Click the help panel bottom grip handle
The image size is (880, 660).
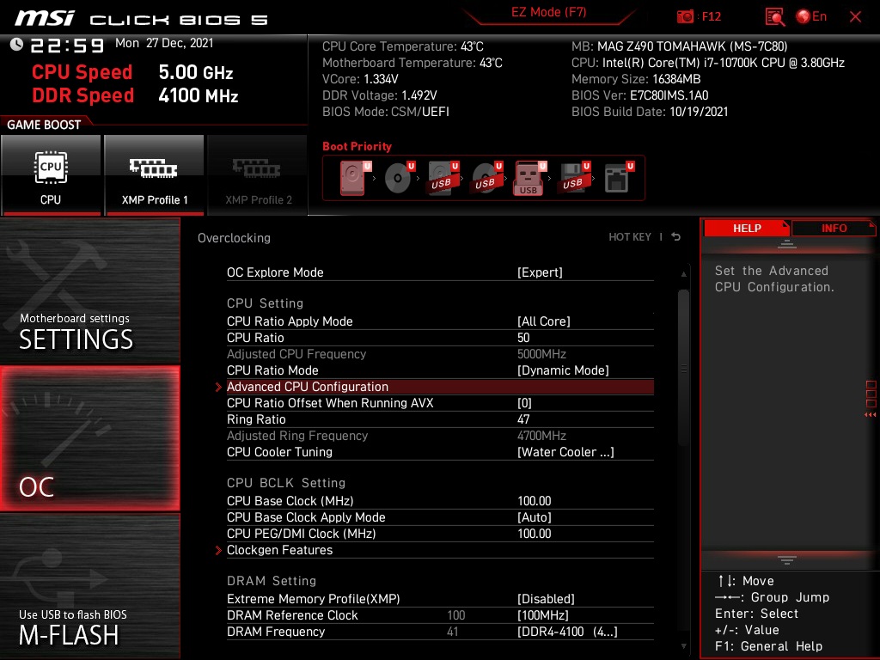pos(787,560)
